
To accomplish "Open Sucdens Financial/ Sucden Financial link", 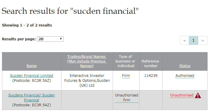I will point(32,98).
